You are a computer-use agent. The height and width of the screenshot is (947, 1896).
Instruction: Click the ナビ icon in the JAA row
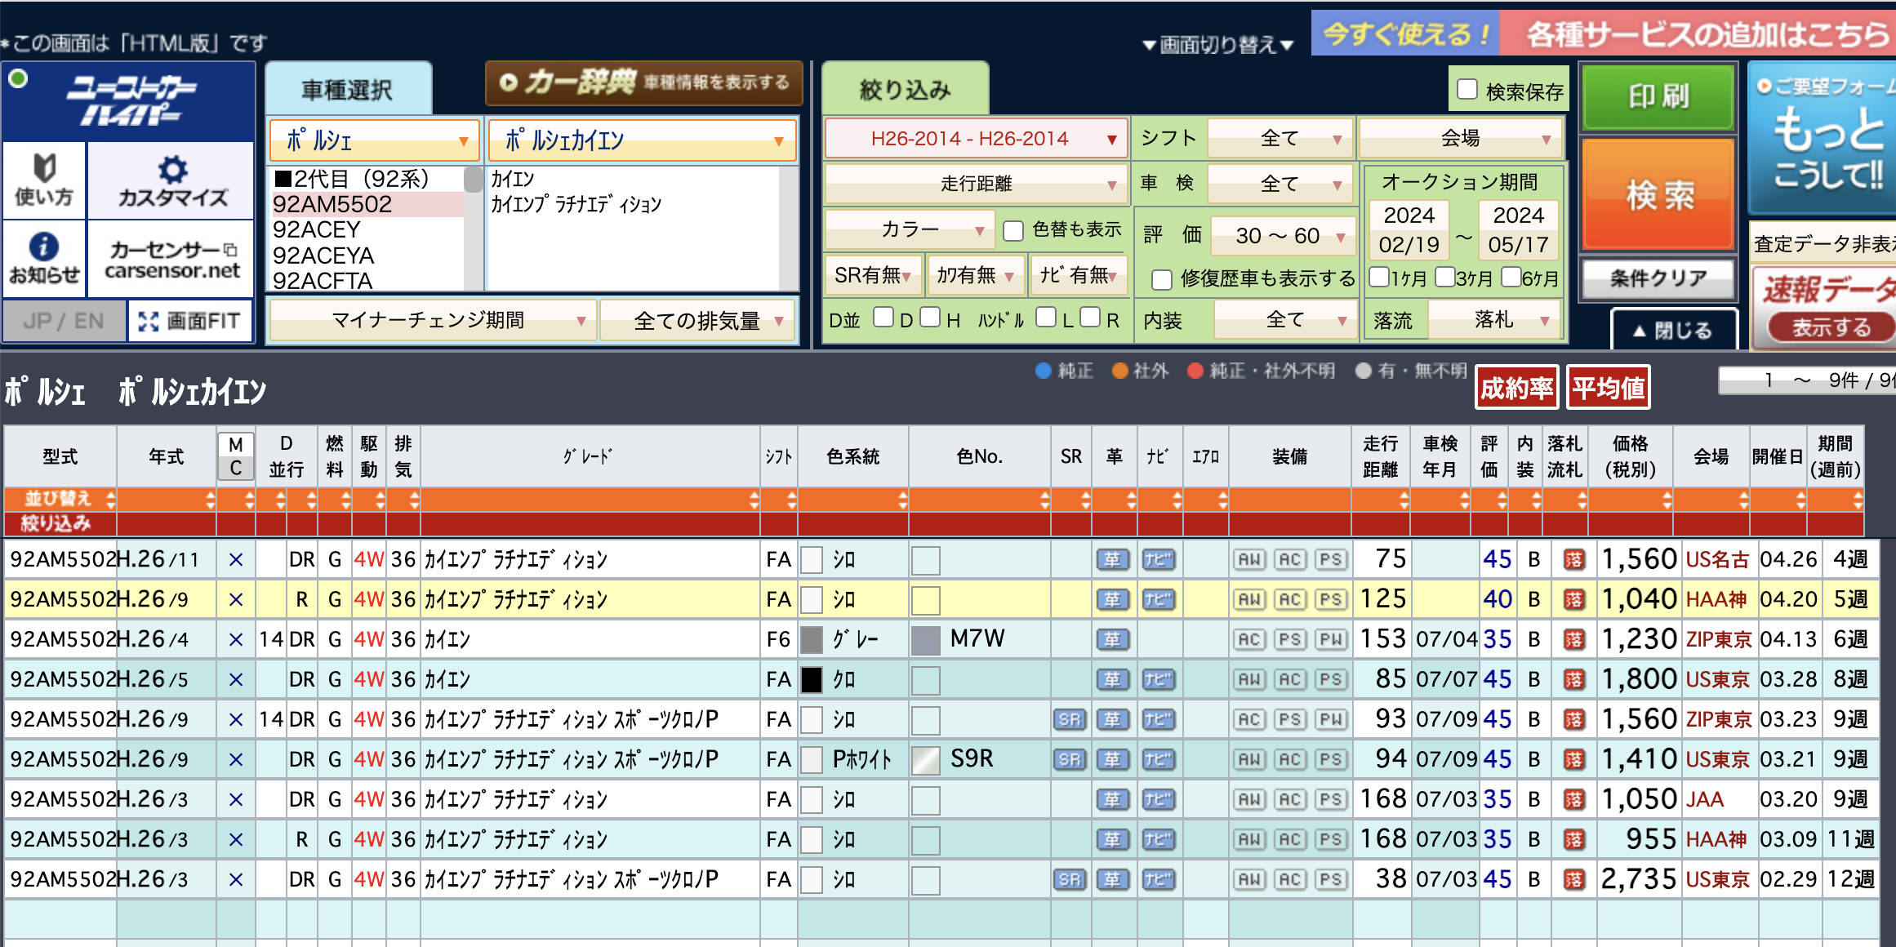[1158, 799]
